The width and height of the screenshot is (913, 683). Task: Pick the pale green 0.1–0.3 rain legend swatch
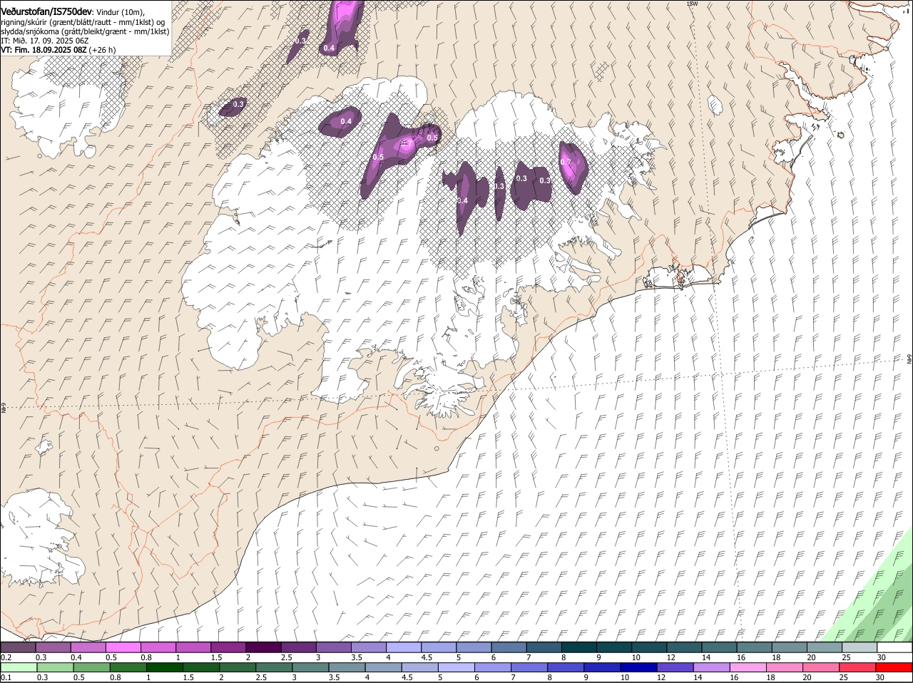tap(18, 667)
